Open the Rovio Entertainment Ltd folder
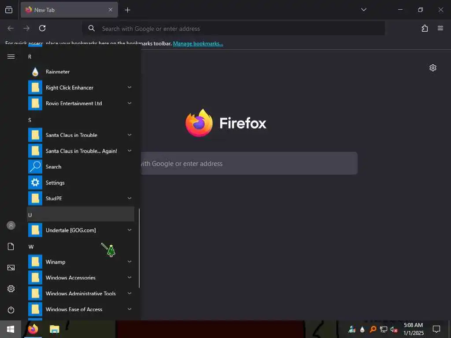 pyautogui.click(x=81, y=103)
